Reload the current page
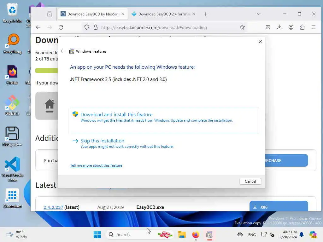Screen dimensions: 323x242 pyautogui.click(x=61, y=27)
